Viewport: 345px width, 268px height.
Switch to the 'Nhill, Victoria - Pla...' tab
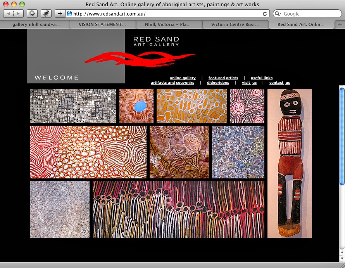tap(169, 24)
